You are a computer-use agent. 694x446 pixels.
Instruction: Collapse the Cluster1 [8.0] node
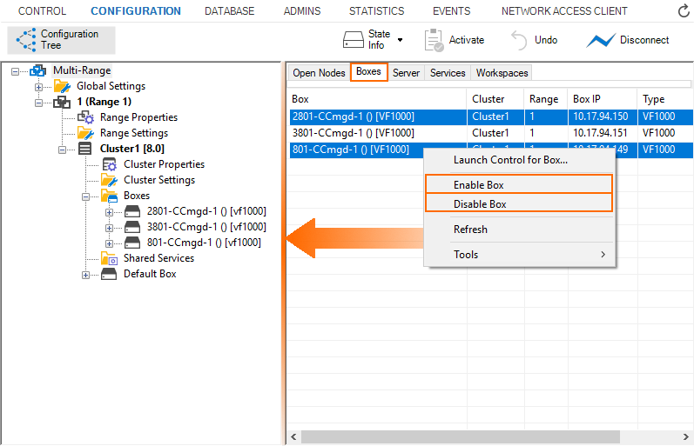[x=63, y=150]
